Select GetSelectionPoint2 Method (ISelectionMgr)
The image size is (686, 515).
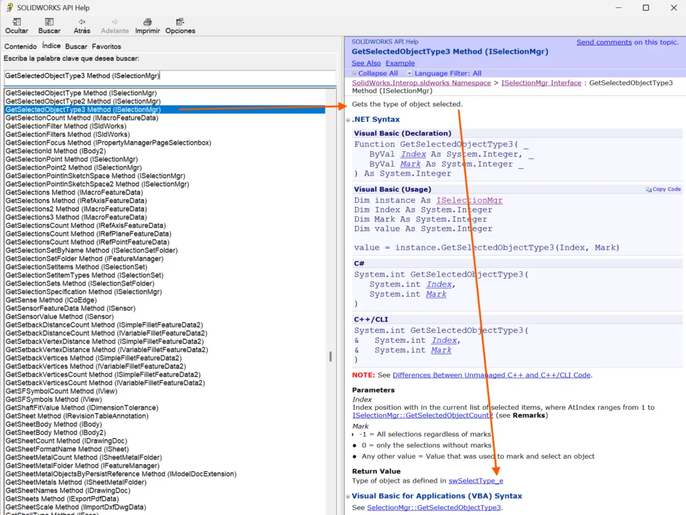pyautogui.click(x=74, y=168)
